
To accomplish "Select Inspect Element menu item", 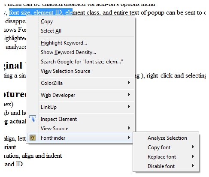I will tap(81, 119).
